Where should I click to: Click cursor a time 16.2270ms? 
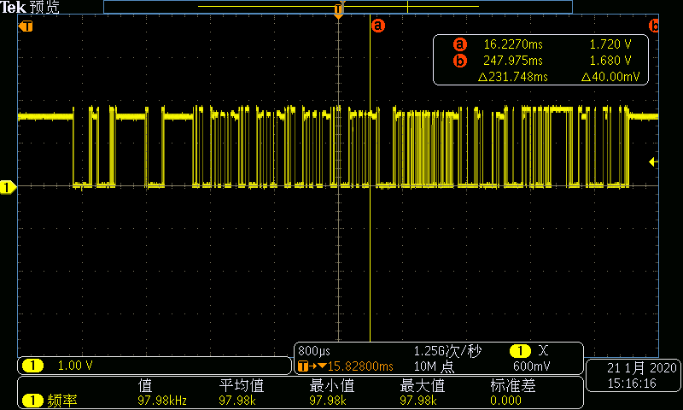click(513, 44)
